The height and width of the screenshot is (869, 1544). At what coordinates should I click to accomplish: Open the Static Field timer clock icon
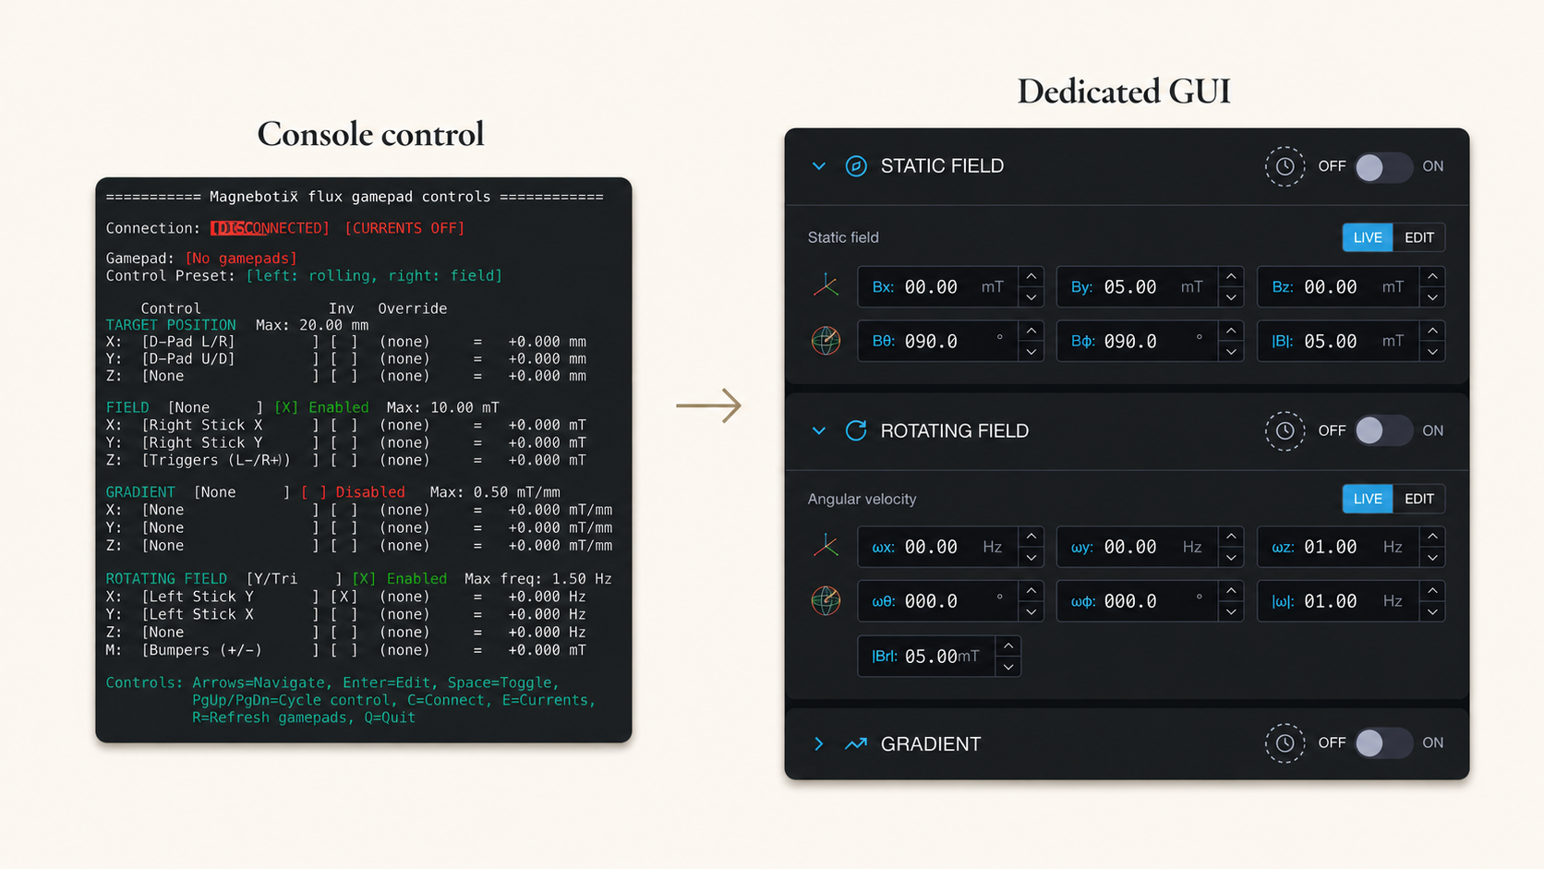1285,166
